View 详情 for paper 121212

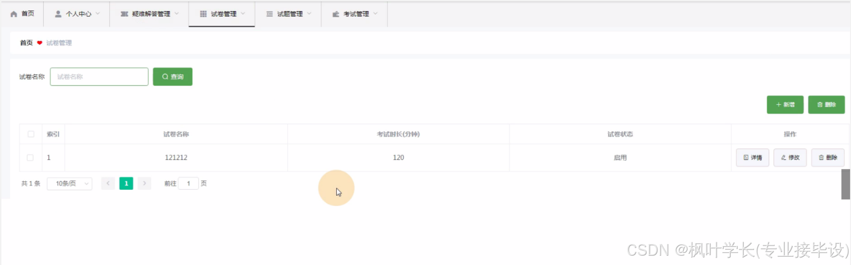point(753,158)
